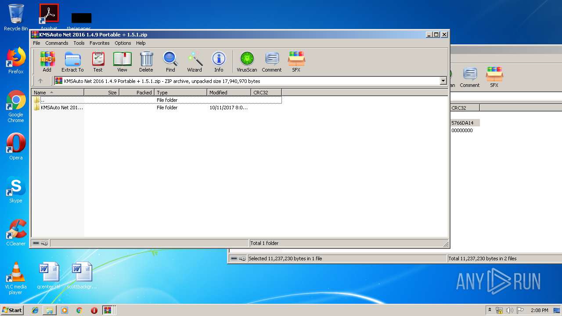Open CCleaner desktop shortcut
This screenshot has width=562, height=316.
[16, 233]
